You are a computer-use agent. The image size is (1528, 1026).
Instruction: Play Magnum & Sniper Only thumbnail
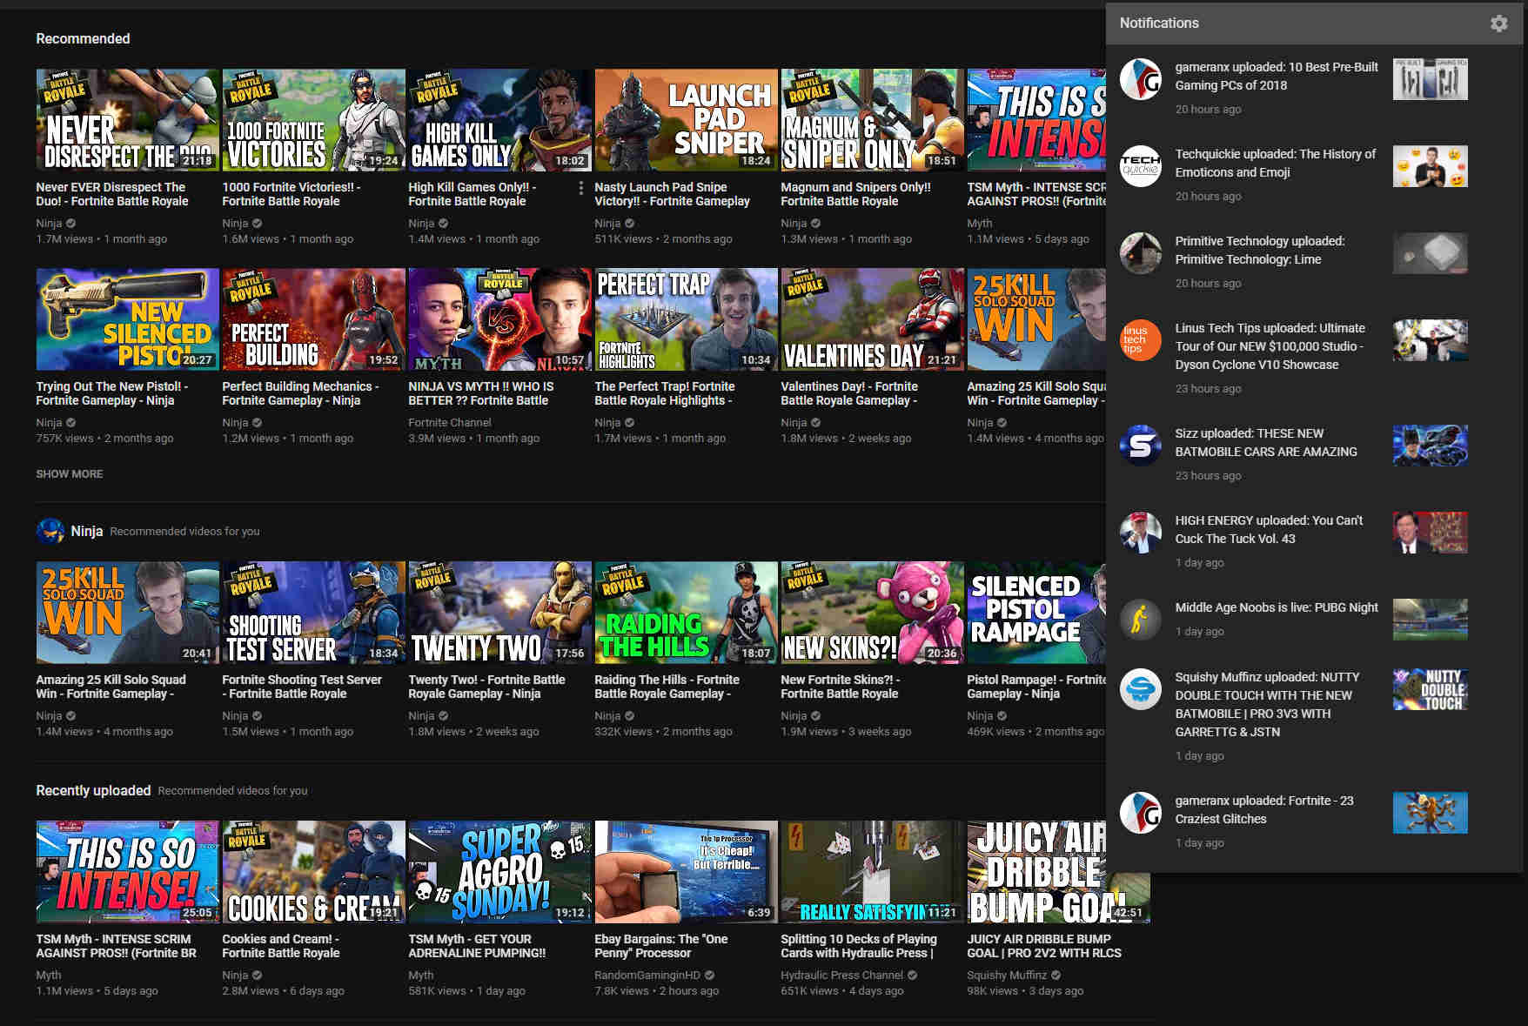(x=872, y=120)
